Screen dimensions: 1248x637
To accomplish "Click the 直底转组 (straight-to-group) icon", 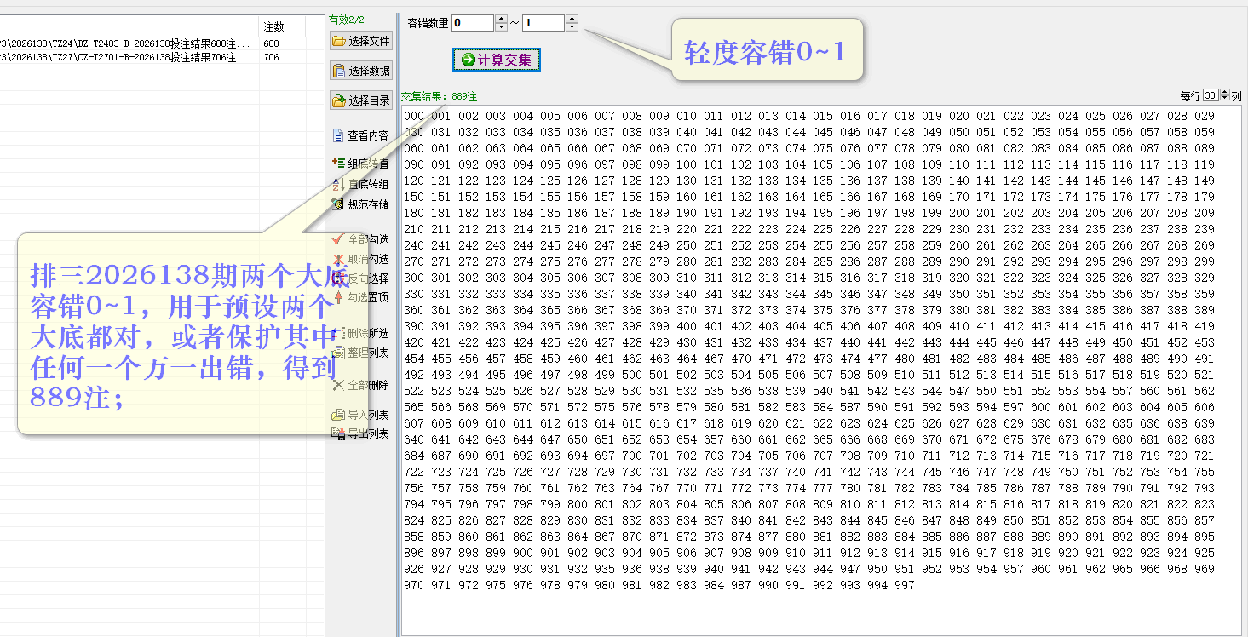I will click(x=338, y=184).
